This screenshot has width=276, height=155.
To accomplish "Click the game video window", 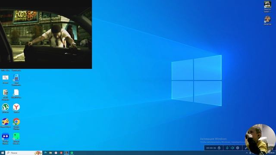I will (x=46, y=34).
